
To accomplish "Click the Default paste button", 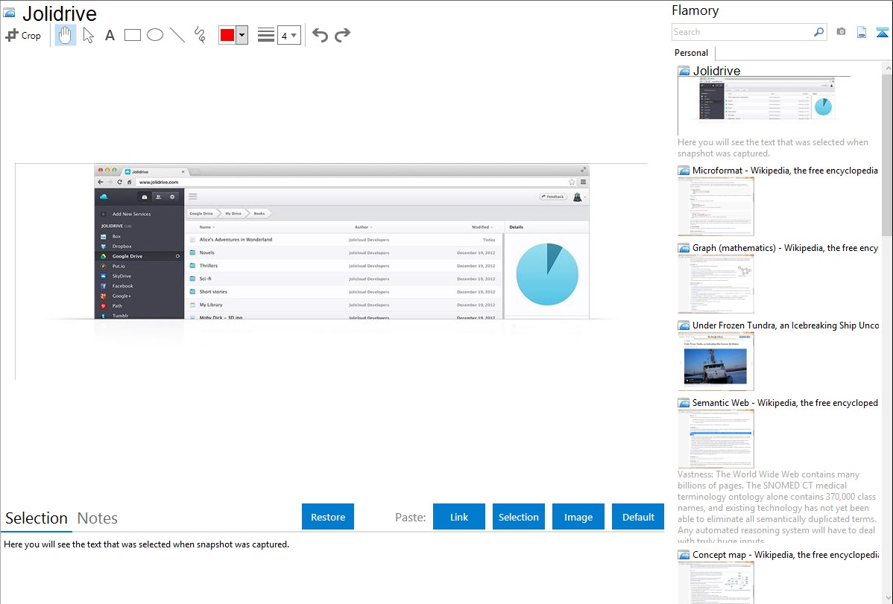I will (638, 517).
